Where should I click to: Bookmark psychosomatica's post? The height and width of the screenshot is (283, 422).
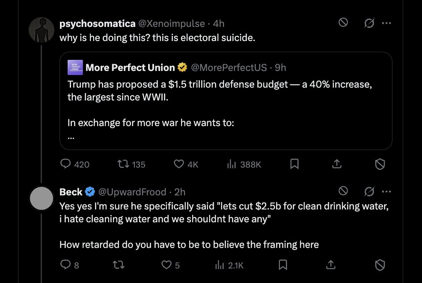(294, 164)
